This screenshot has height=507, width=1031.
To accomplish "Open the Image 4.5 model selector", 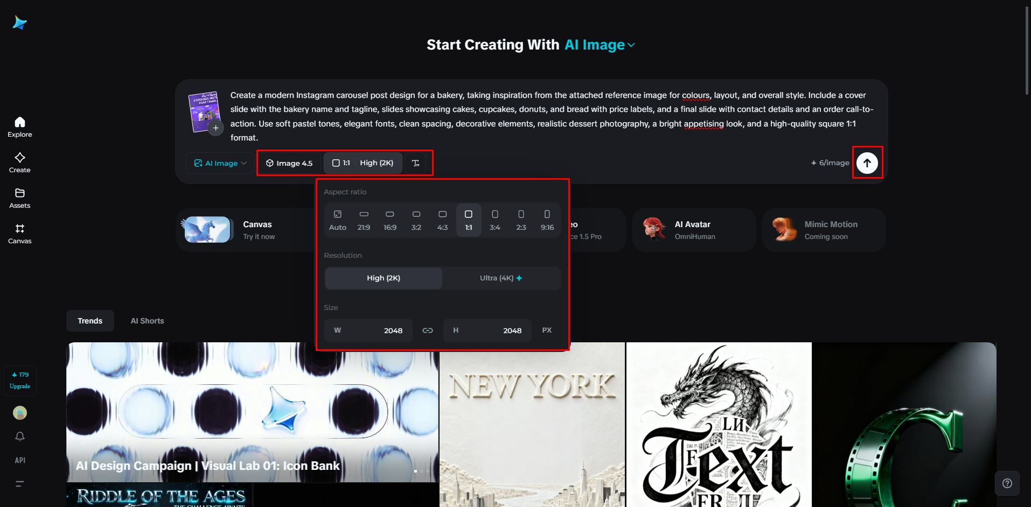I will pos(289,163).
